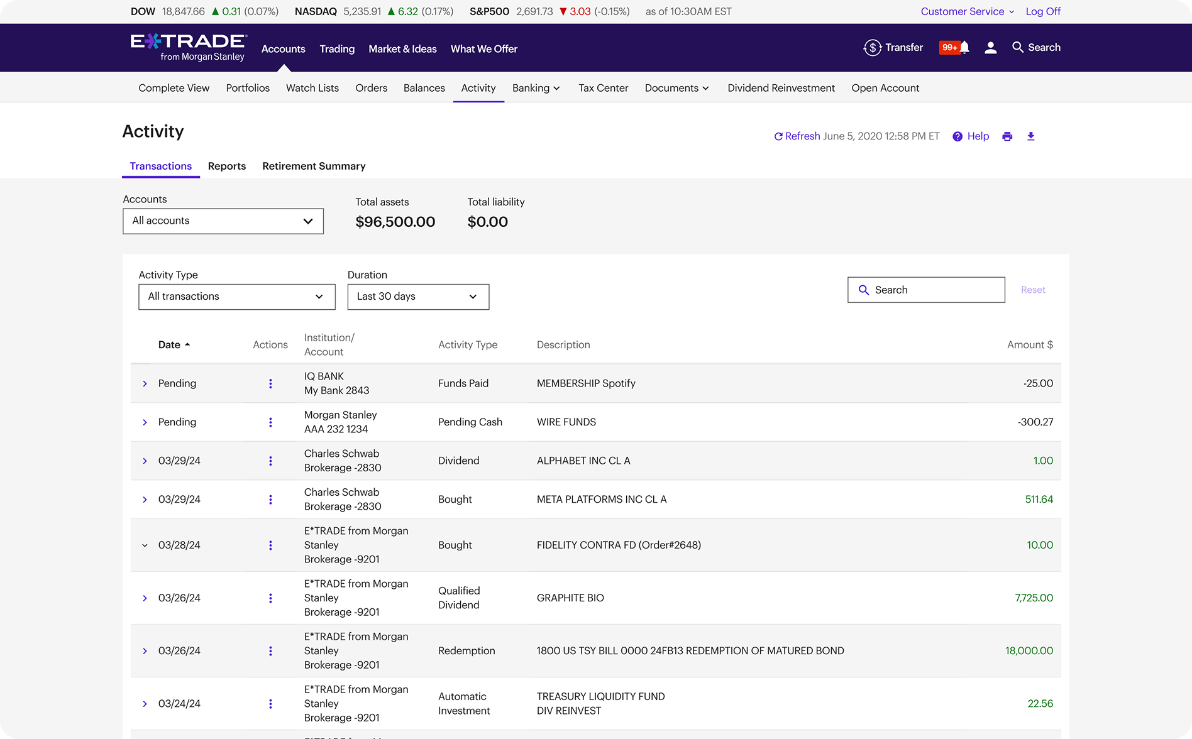Open the Documents submenu
The width and height of the screenshot is (1192, 739).
(677, 88)
